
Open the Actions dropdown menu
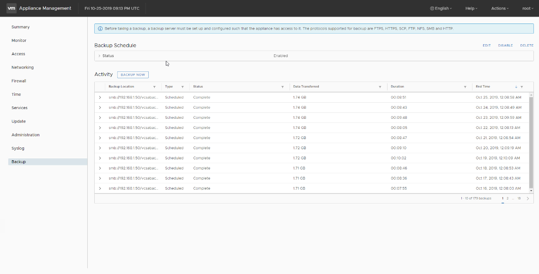500,8
